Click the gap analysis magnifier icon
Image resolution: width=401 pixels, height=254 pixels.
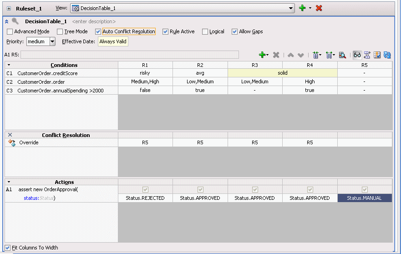[342, 55]
